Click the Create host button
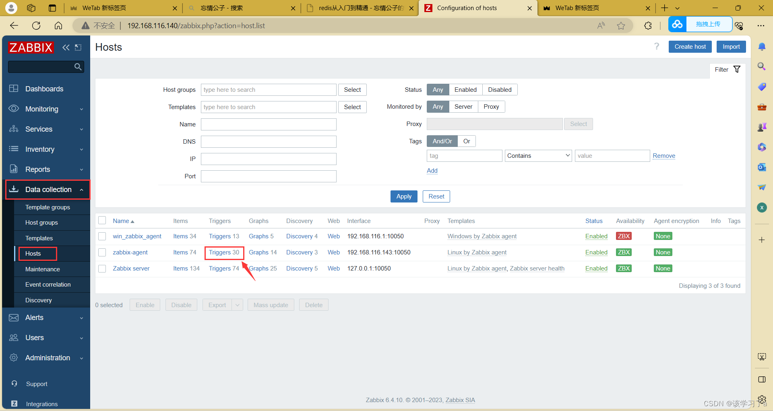The height and width of the screenshot is (411, 773). click(x=690, y=47)
